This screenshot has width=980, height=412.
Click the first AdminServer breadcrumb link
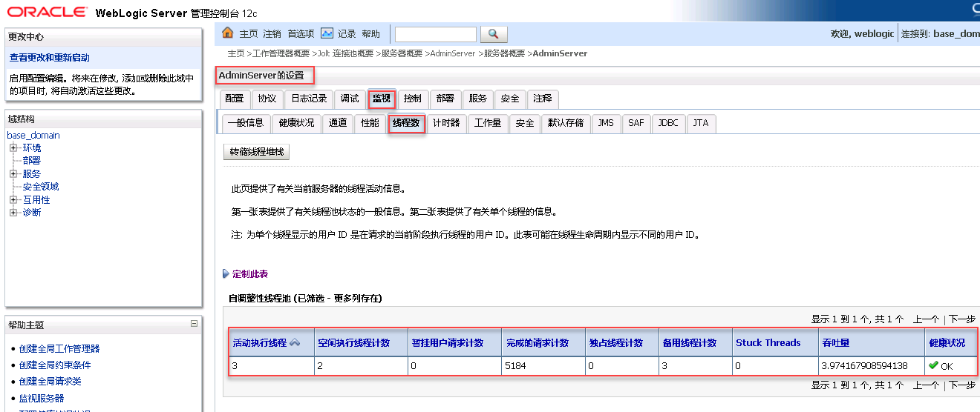click(x=453, y=54)
